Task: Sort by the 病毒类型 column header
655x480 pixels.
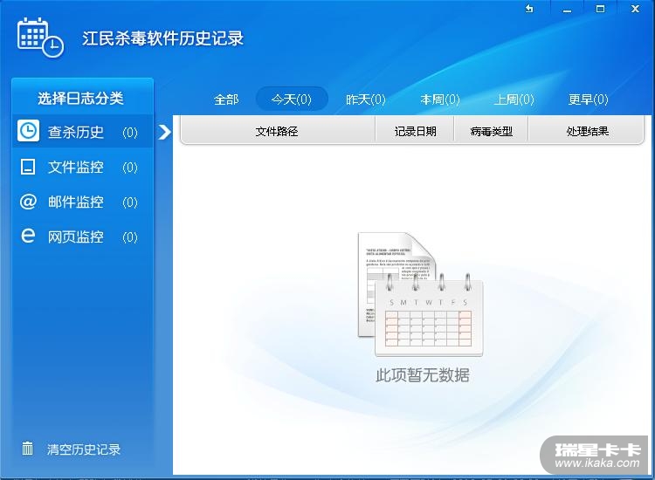Action: (x=491, y=131)
